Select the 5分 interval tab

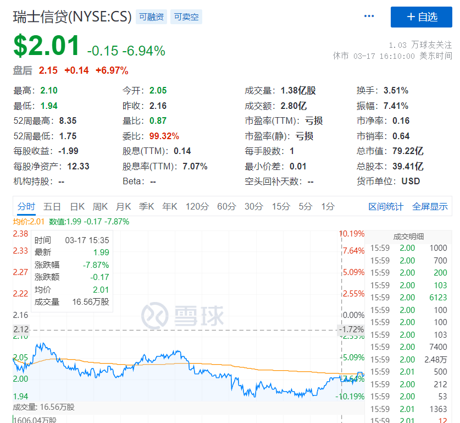point(306,207)
